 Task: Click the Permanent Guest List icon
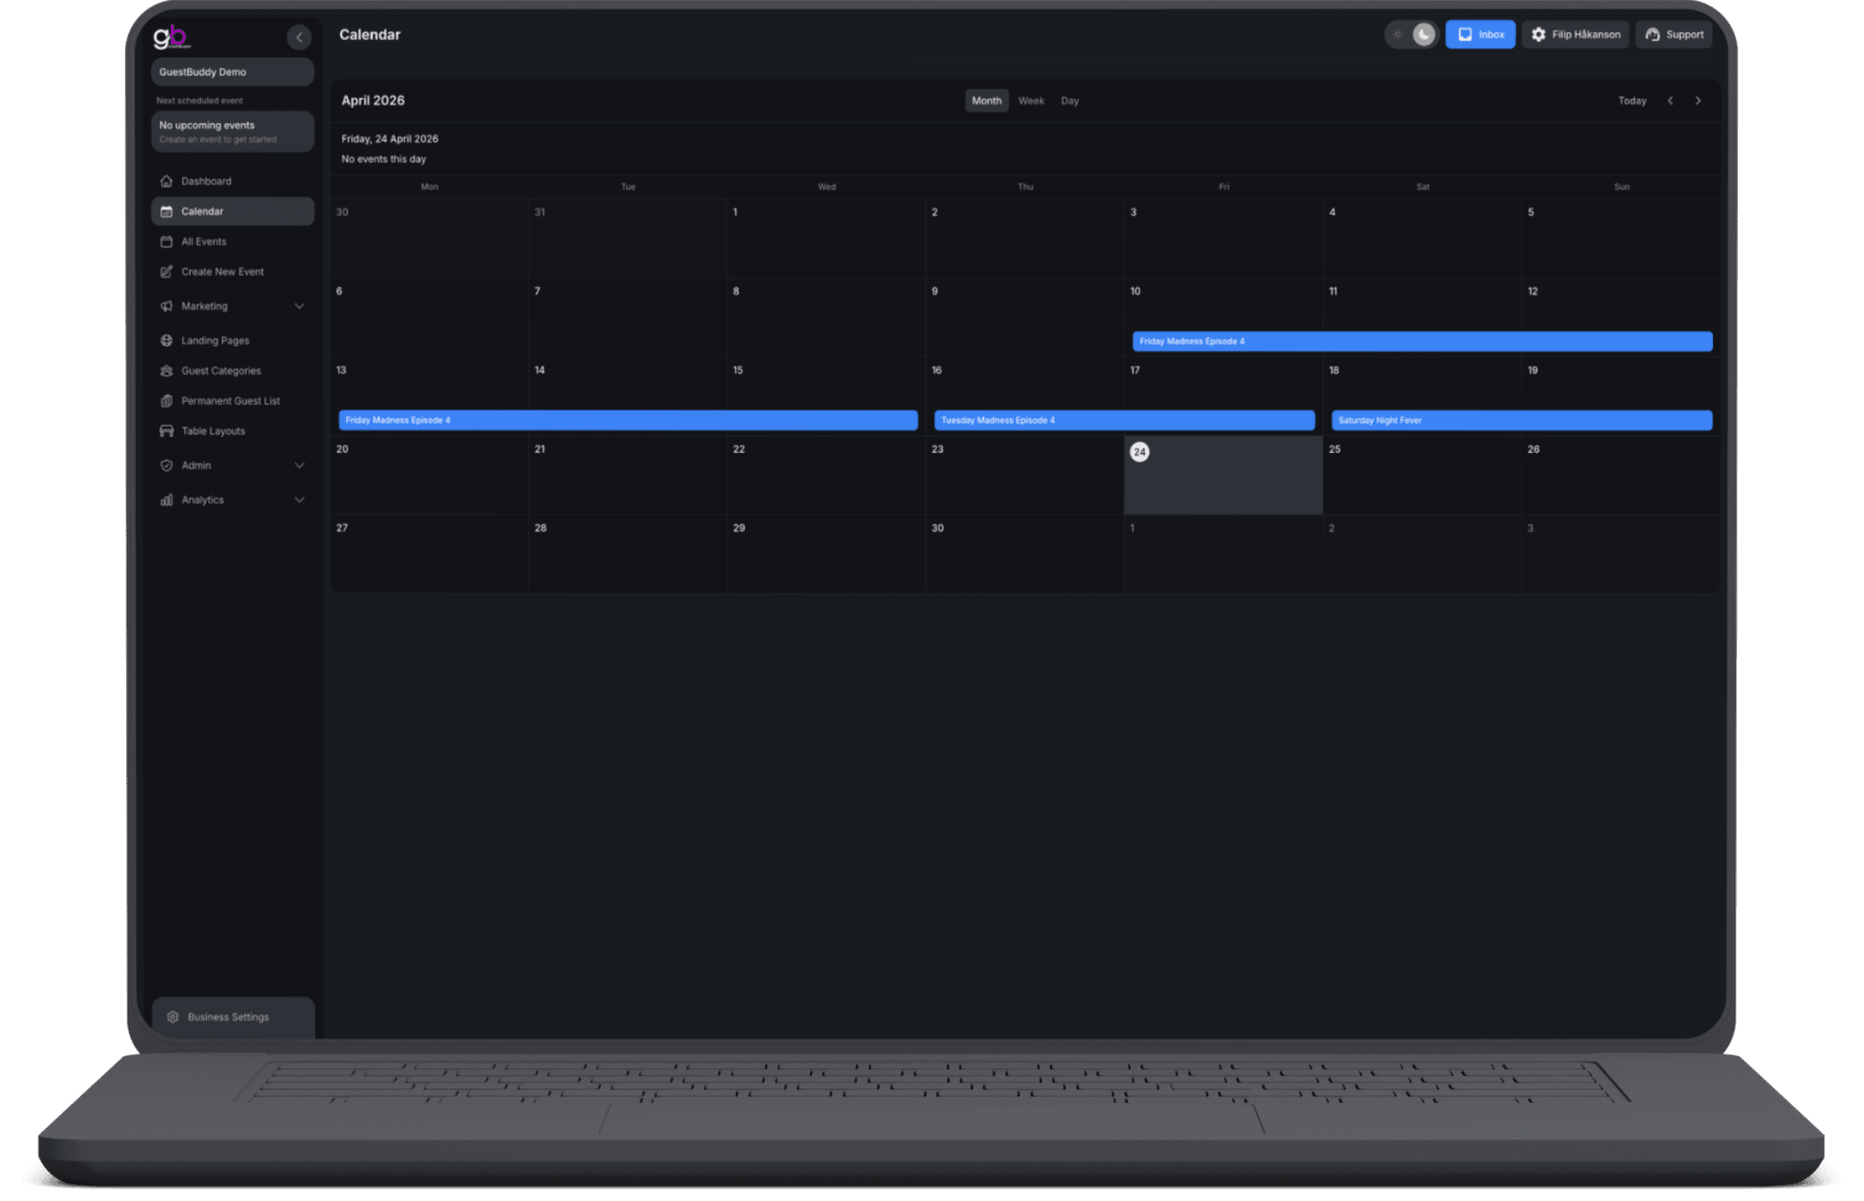[x=167, y=401]
